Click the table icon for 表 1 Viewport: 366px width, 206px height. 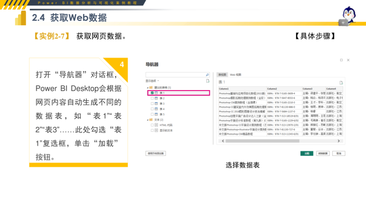click(156, 93)
